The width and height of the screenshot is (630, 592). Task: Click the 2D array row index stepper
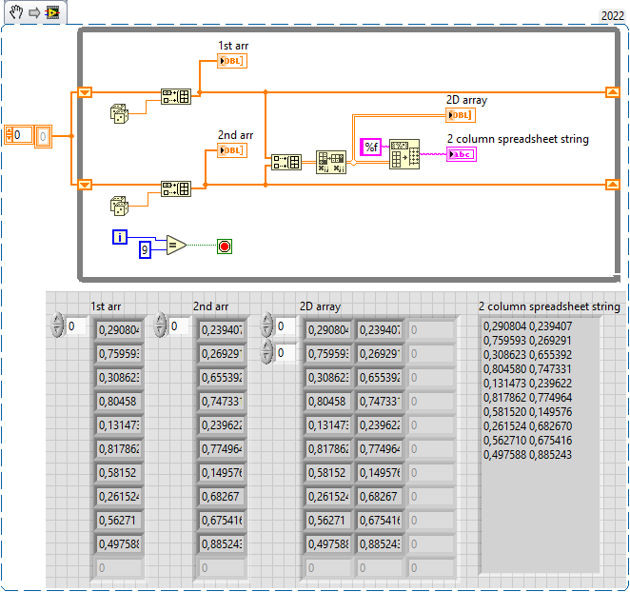pyautogui.click(x=266, y=326)
